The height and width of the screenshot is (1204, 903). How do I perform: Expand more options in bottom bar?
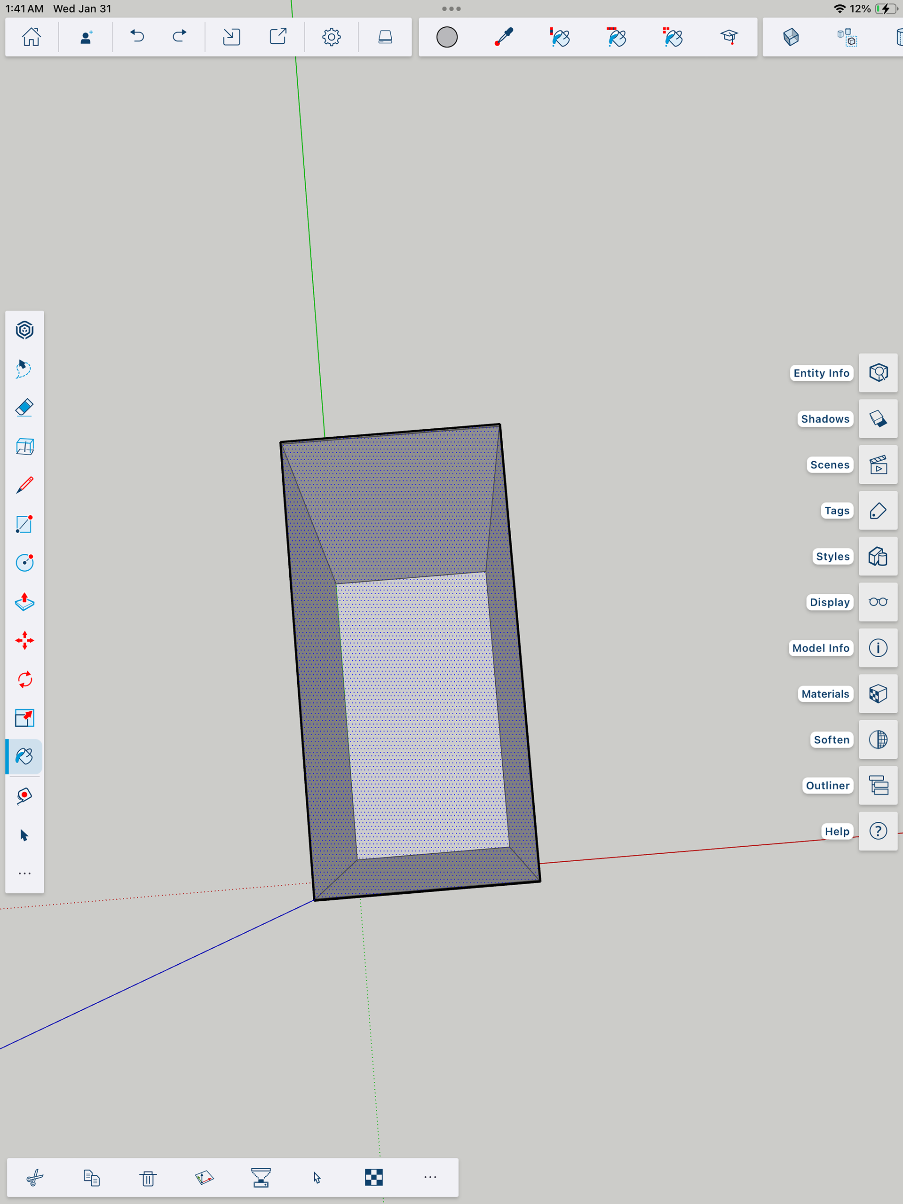430,1177
